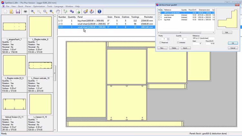Click the Reference input field in dialog
242x136 pixels.
pyautogui.click(x=203, y=38)
